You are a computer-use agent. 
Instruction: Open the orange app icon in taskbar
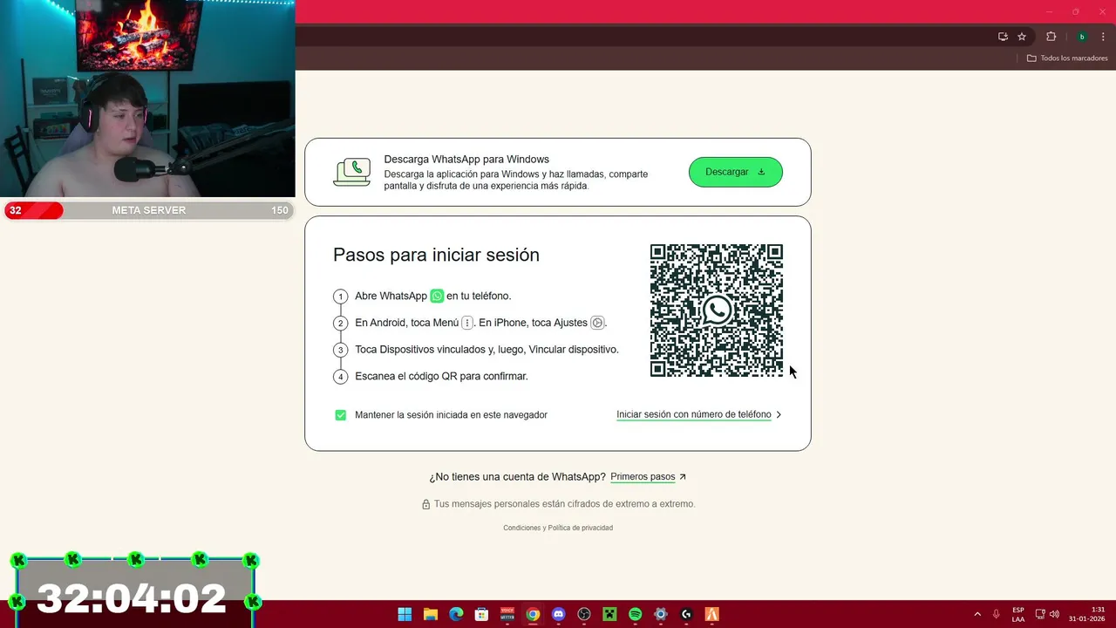[712, 614]
